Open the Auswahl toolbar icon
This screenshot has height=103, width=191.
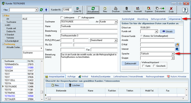(138, 10)
